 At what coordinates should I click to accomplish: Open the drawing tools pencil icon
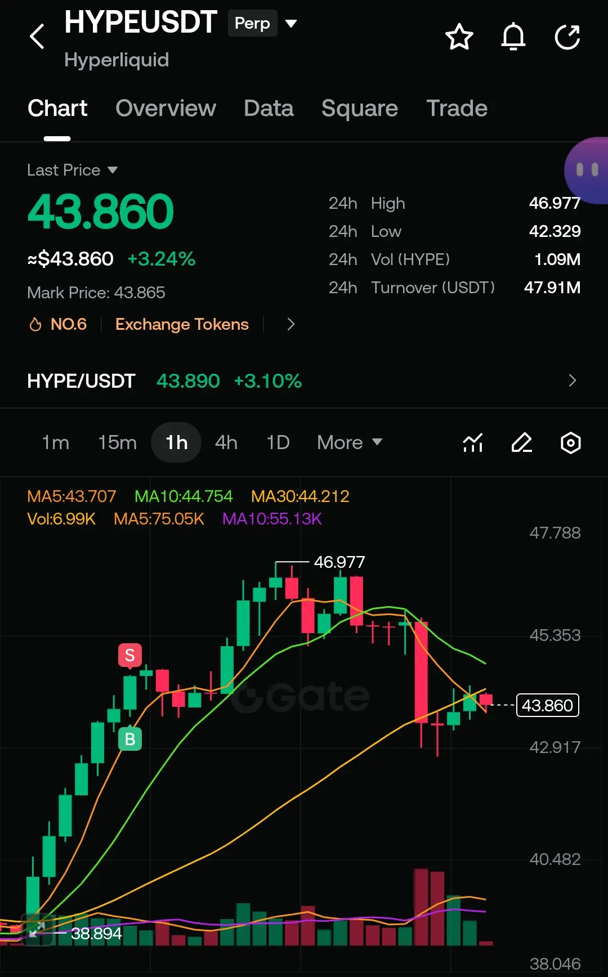[522, 443]
